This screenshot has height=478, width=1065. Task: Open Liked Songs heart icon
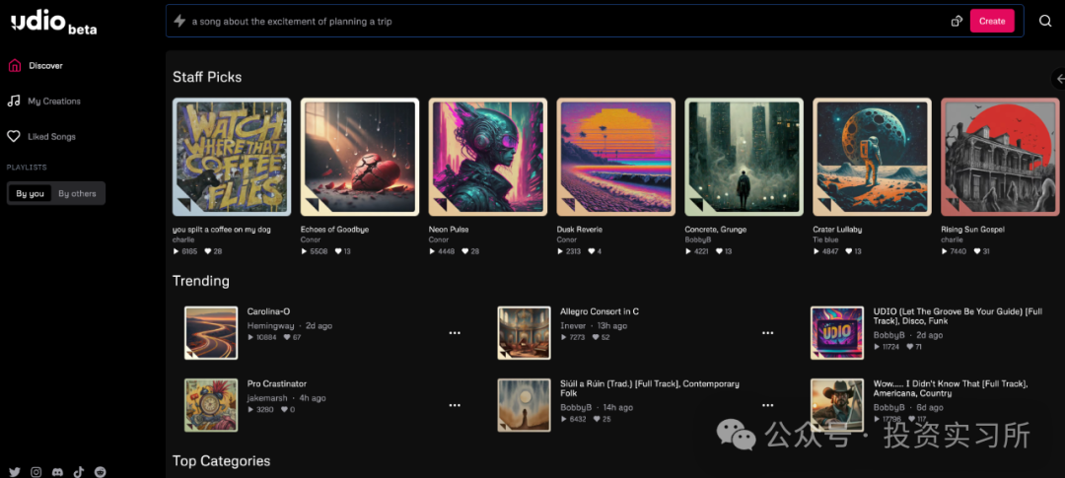pos(14,136)
